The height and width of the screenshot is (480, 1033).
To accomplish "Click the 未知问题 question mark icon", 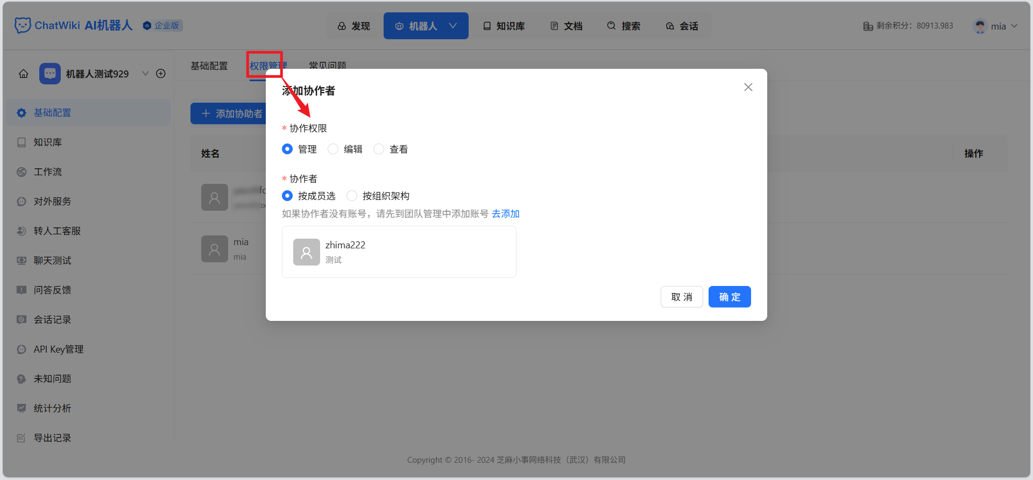I will tap(22, 379).
